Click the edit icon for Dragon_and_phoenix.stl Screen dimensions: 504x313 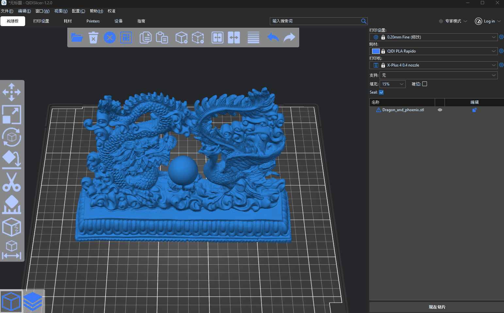coord(474,110)
